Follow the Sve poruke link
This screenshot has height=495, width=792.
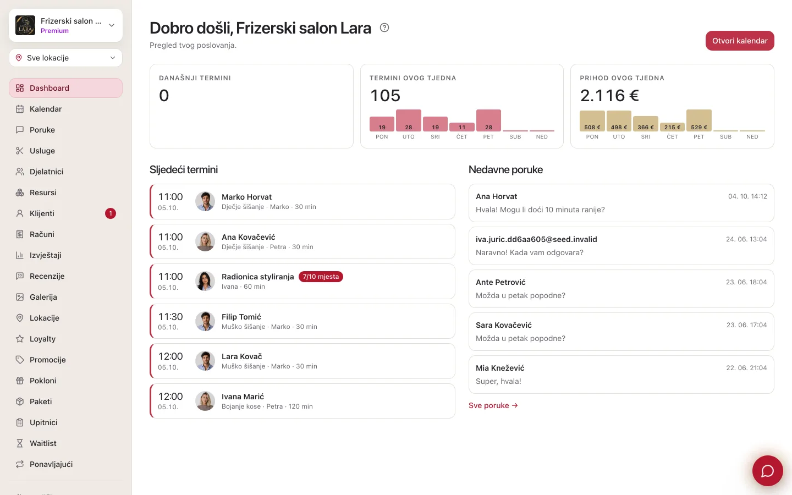click(x=493, y=405)
